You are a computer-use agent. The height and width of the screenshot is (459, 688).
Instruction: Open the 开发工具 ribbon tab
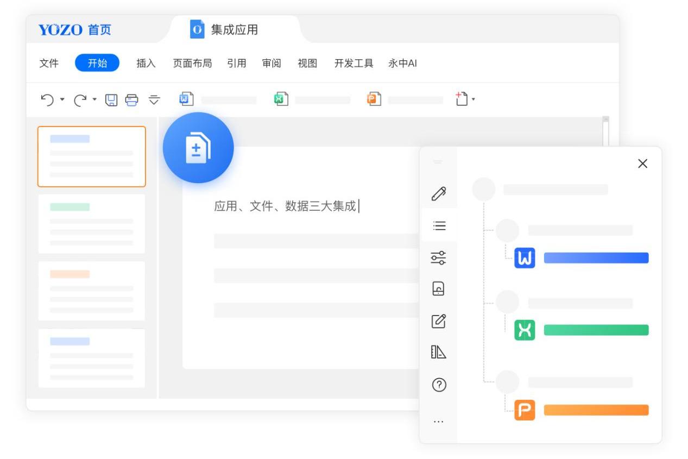[354, 64]
